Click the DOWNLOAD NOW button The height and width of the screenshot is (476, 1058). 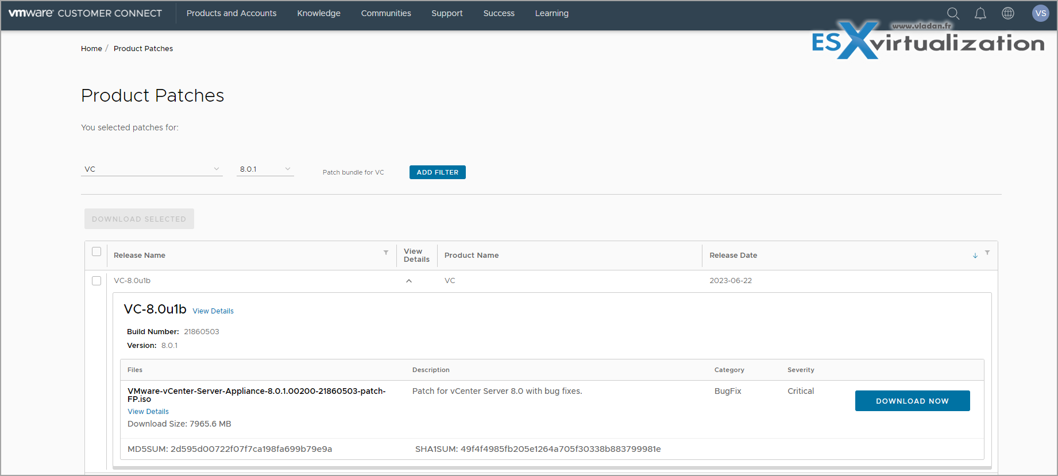[x=912, y=401]
